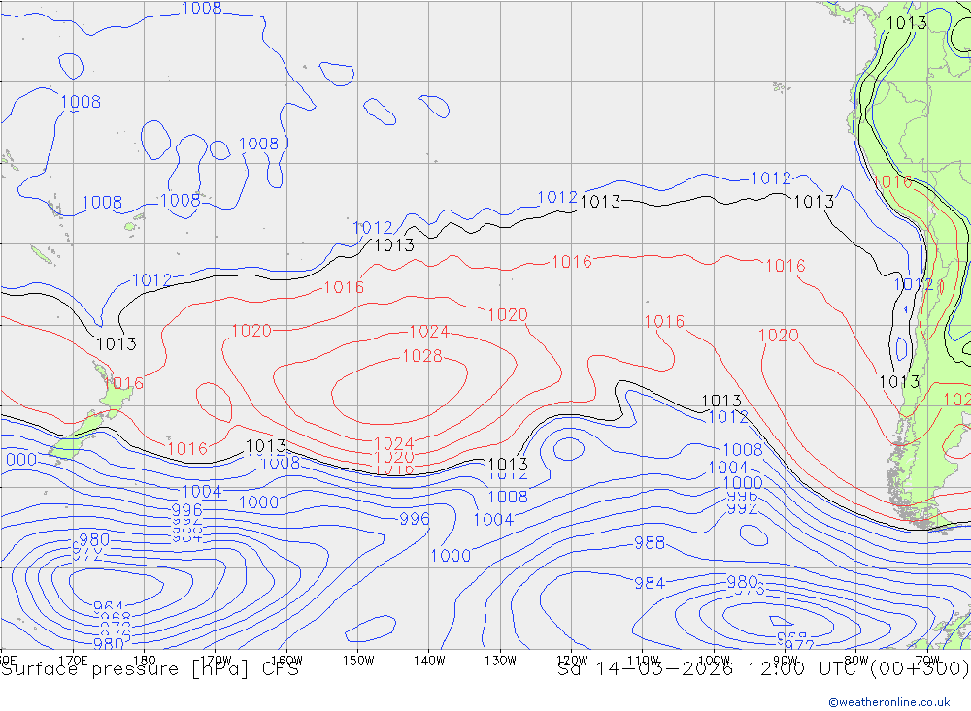Click the 100W longitude axis label
The image size is (971, 711).
(x=714, y=661)
